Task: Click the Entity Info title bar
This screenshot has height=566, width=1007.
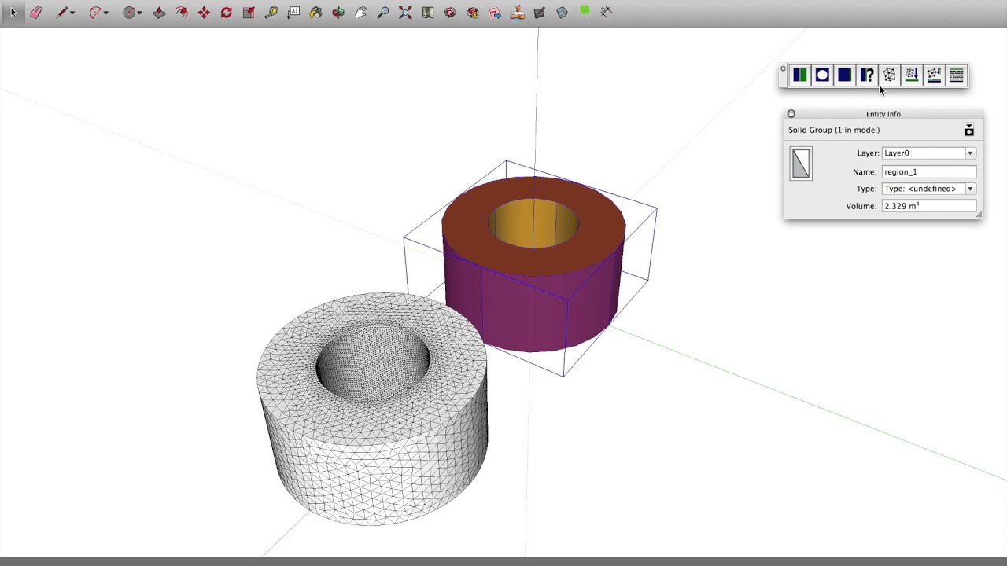Action: [883, 114]
